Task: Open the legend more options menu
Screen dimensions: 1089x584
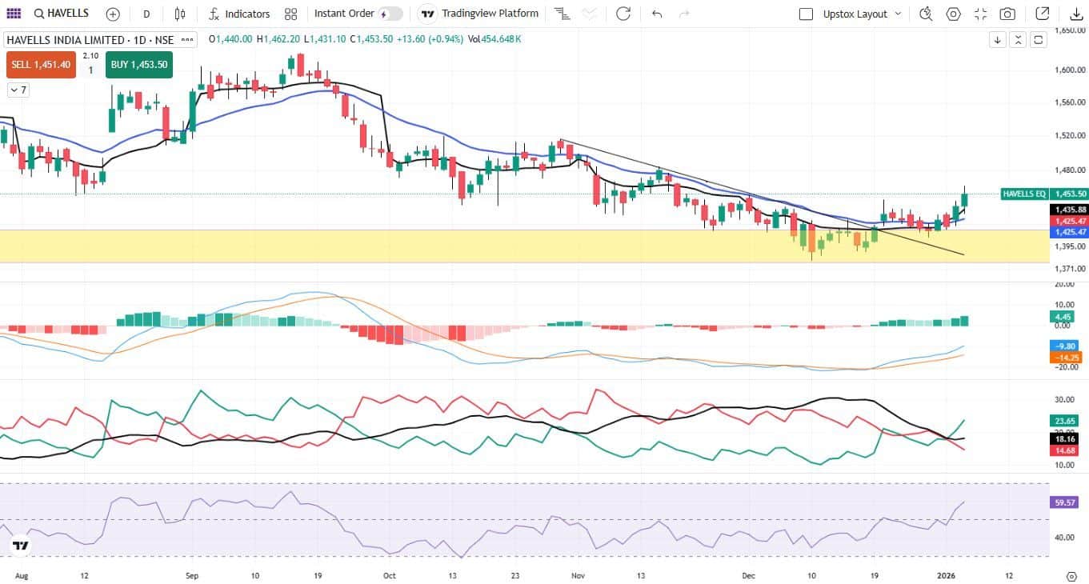Action: coord(188,40)
